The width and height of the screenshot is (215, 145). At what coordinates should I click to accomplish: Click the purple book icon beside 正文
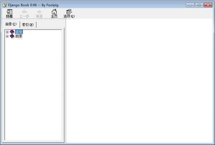click(12, 32)
